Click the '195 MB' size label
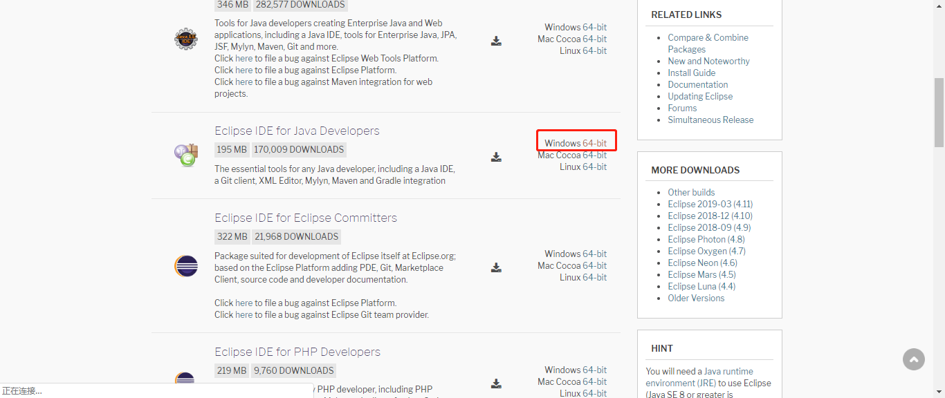 tap(232, 150)
